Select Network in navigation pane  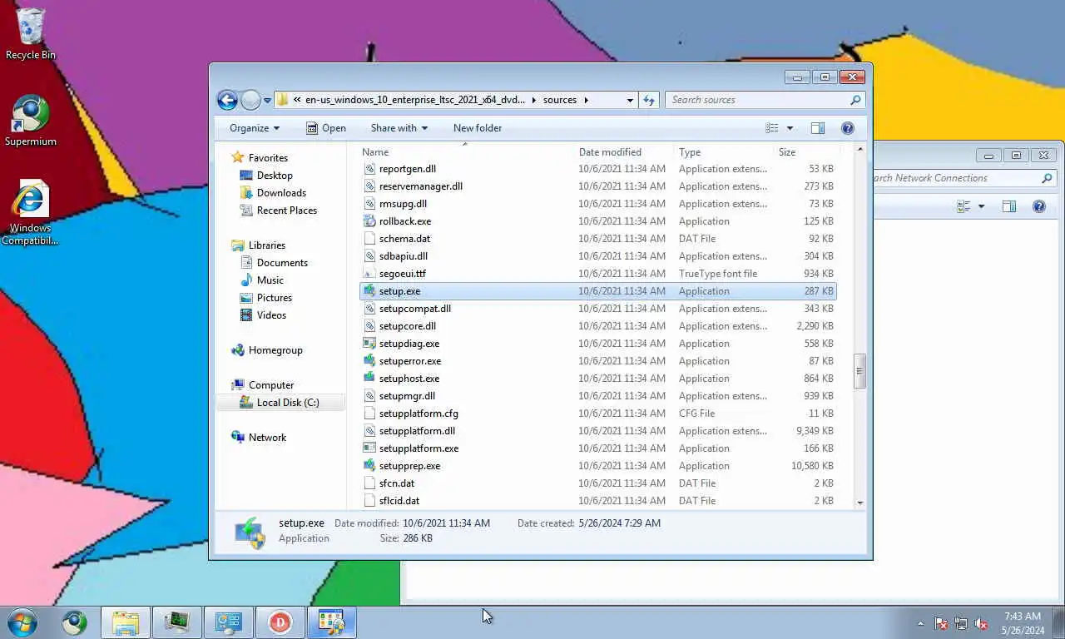267,438
